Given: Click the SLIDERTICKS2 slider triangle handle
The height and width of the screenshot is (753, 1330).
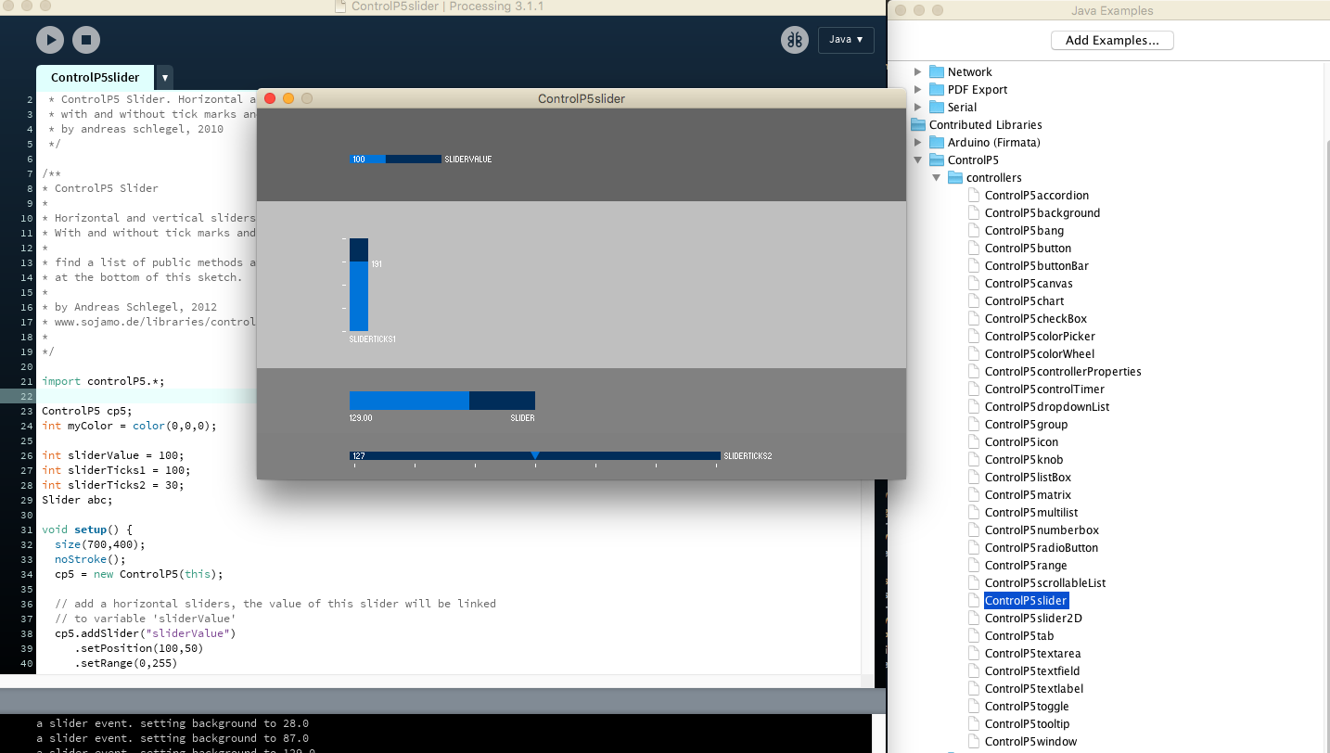Looking at the screenshot, I should (x=535, y=455).
